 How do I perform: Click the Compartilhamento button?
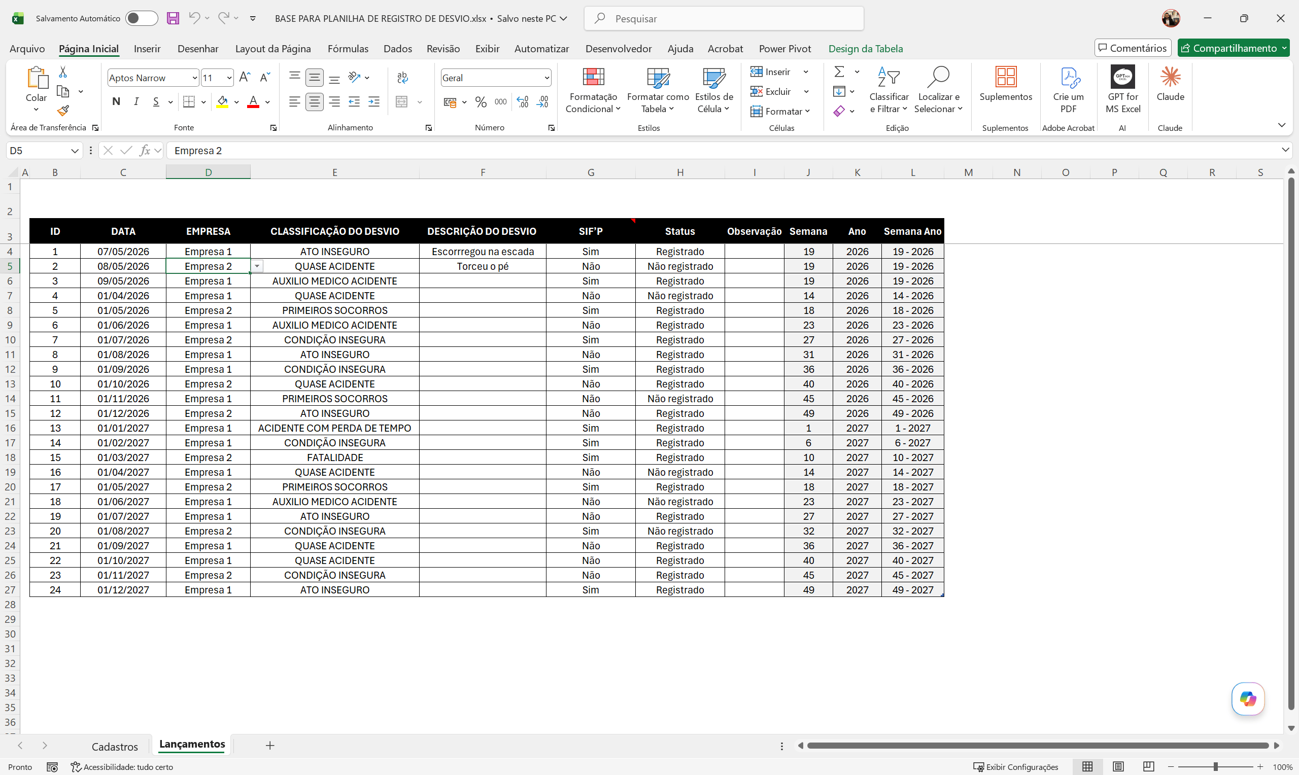(x=1233, y=48)
